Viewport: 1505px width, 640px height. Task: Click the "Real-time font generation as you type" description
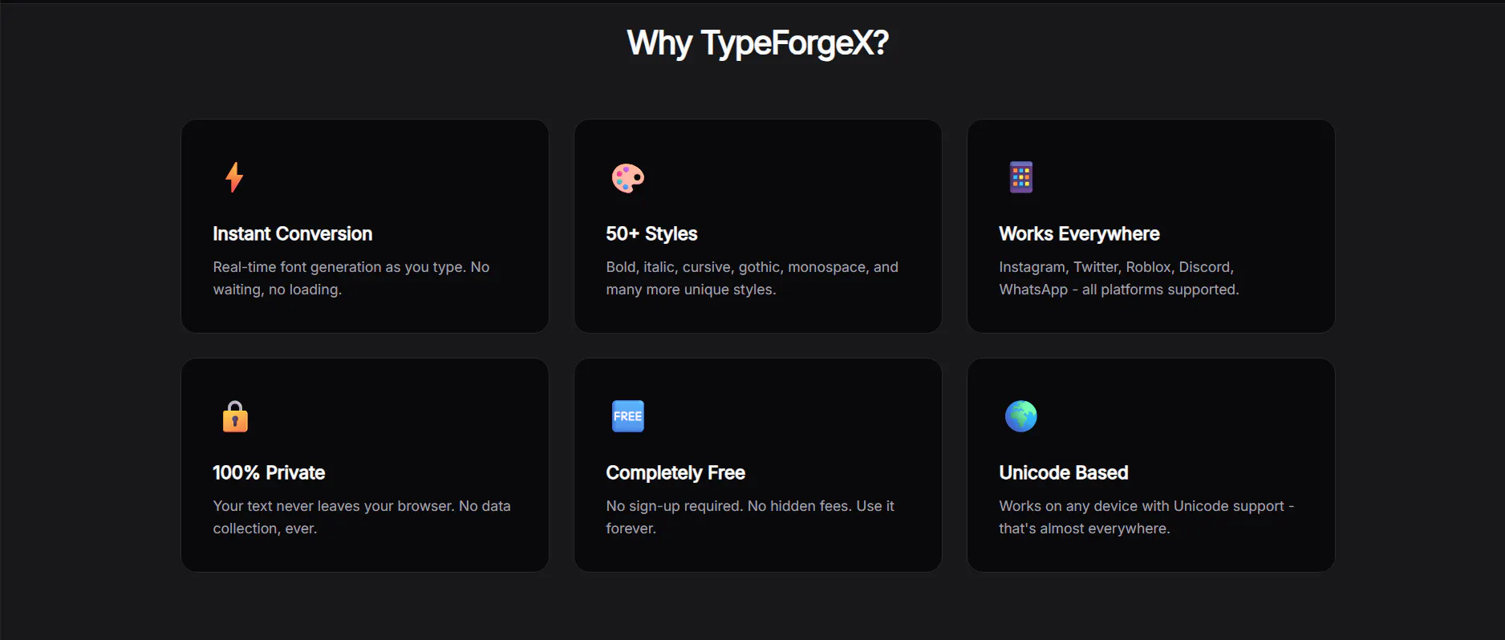[351, 278]
